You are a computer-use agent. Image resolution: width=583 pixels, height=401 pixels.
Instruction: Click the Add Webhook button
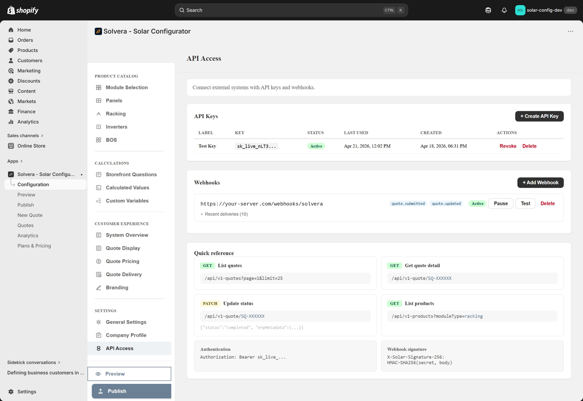pyautogui.click(x=540, y=183)
